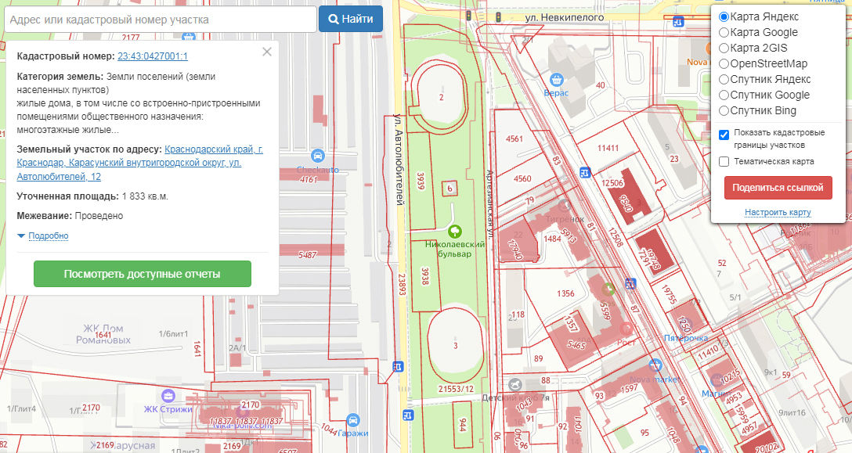The height and width of the screenshot is (453, 852).
Task: Select the Карта Google radio option
Action: coord(724,33)
